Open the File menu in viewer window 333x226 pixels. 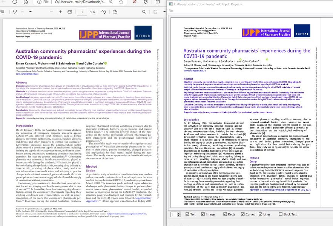[171, 11]
